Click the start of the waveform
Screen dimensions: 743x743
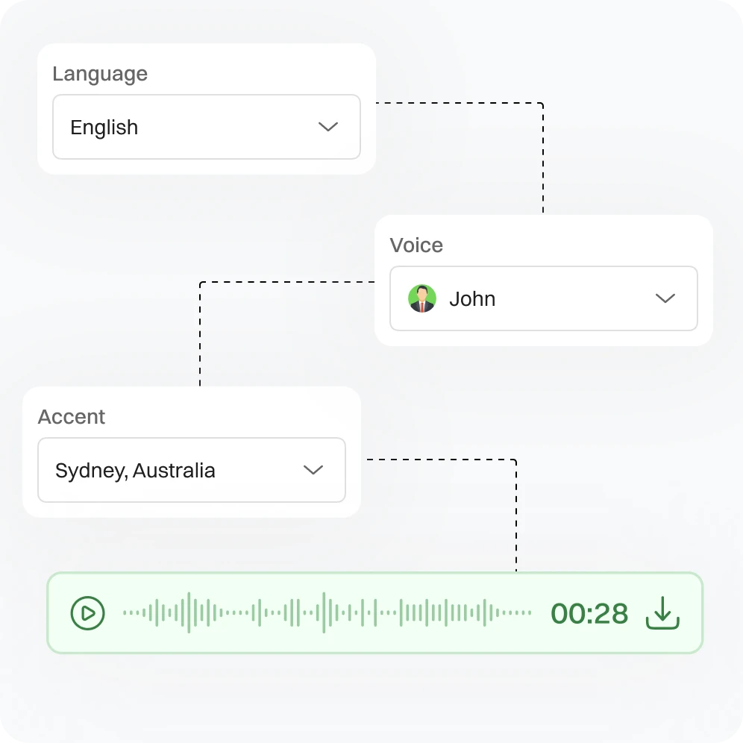(x=125, y=613)
